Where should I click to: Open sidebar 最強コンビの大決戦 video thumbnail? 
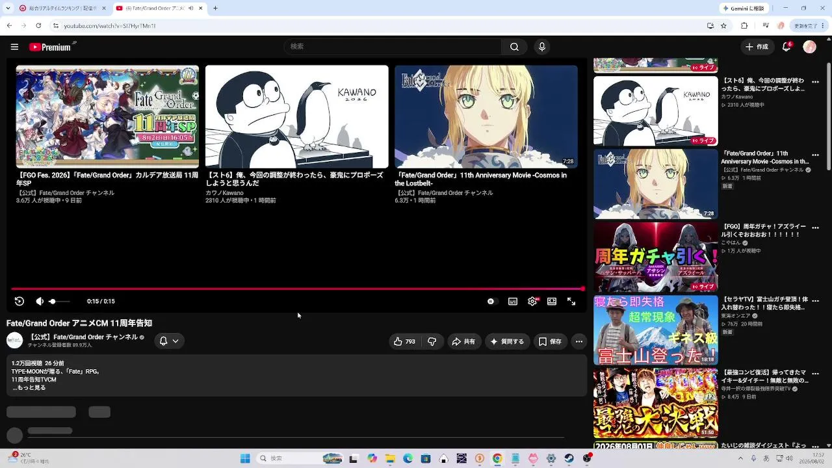point(656,403)
